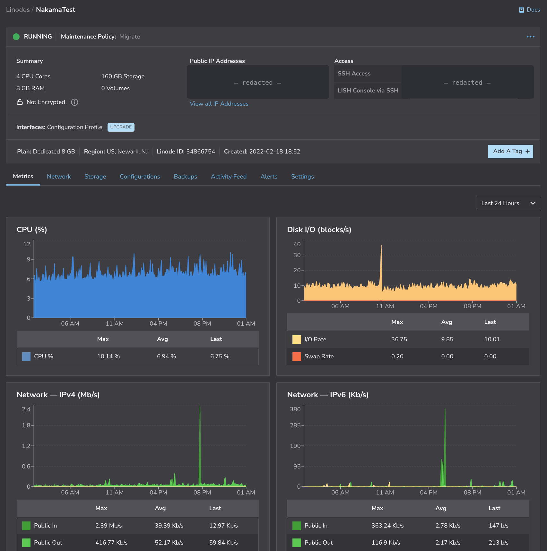The image size is (547, 551).
Task: Click the CPU % blue legend swatch
Action: coord(26,356)
